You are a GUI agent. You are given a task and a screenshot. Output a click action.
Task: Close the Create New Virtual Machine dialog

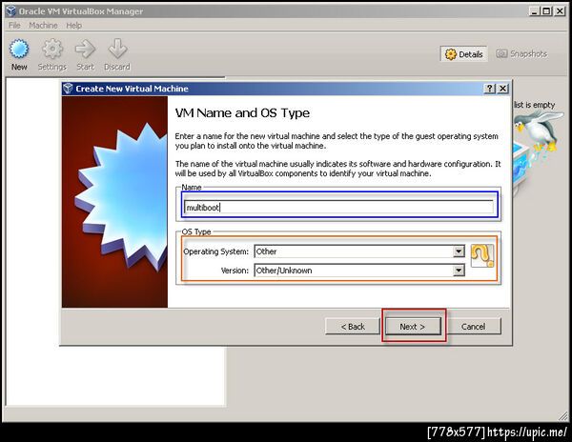click(502, 89)
